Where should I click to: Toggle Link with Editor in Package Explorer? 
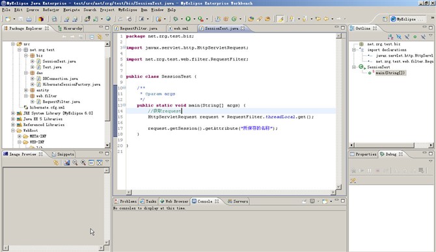point(100,37)
